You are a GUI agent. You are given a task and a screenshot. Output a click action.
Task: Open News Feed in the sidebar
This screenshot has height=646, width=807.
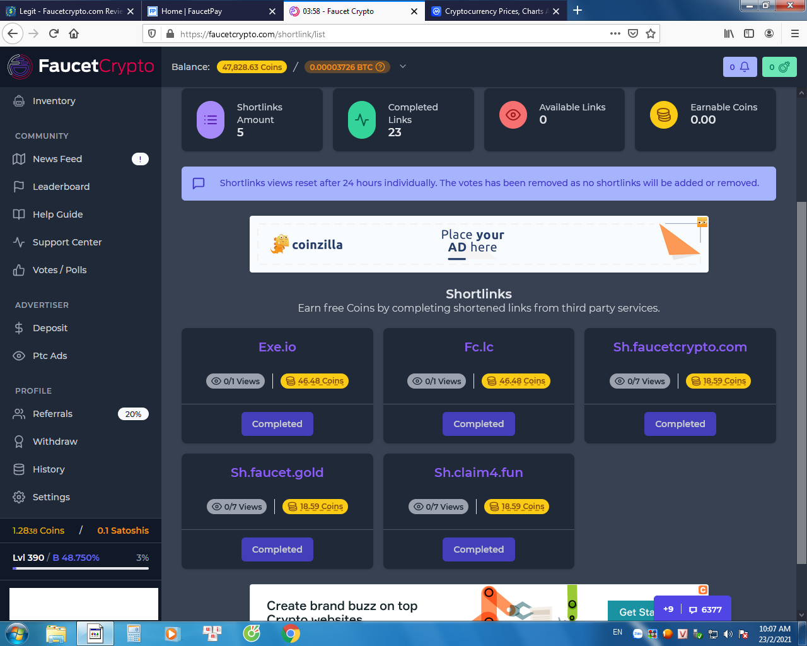[x=81, y=159]
